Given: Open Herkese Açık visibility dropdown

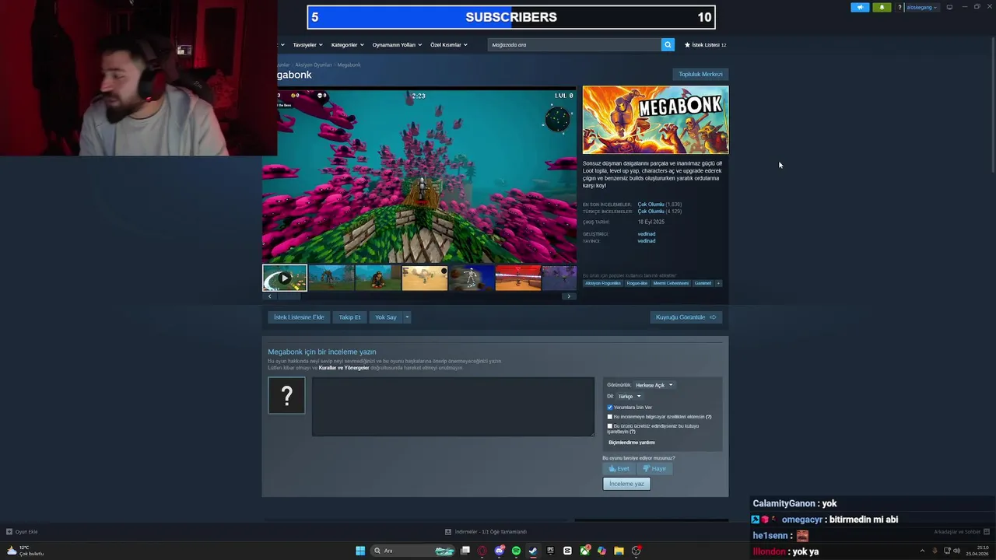Looking at the screenshot, I should coord(654,385).
